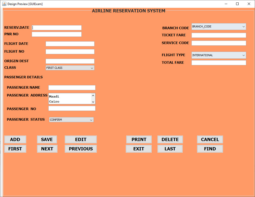Click the SAVE button

click(47, 140)
